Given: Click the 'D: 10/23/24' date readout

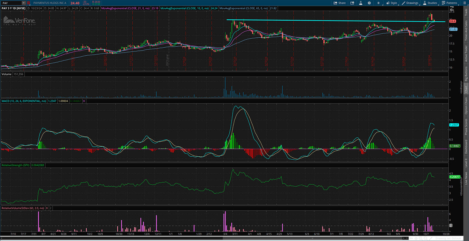Looking at the screenshot, I should 35,8.
